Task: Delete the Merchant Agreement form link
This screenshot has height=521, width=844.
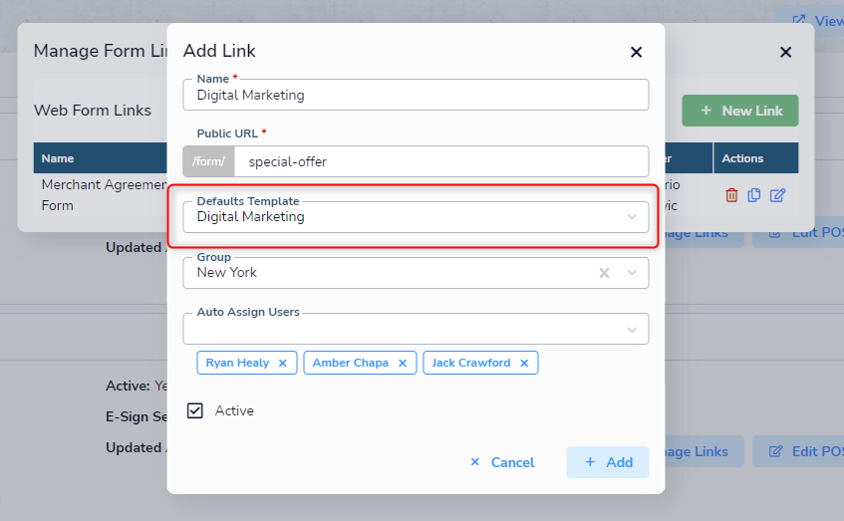Action: click(x=731, y=195)
